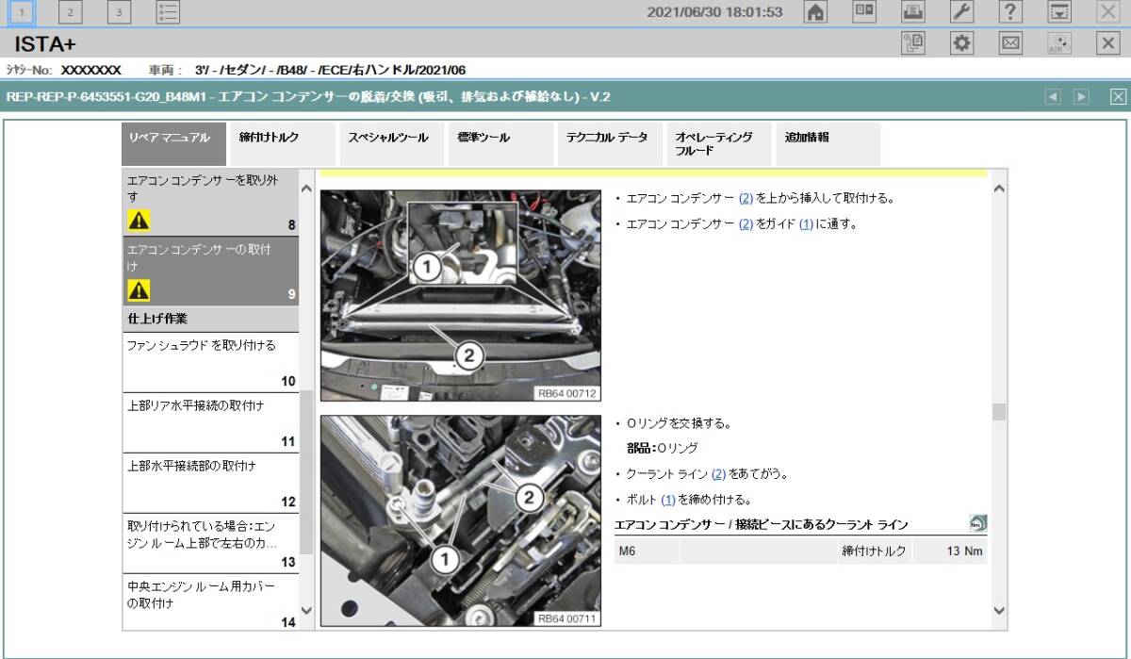Open the home screen icon
Image resolution: width=1131 pixels, height=659 pixels.
(x=816, y=12)
